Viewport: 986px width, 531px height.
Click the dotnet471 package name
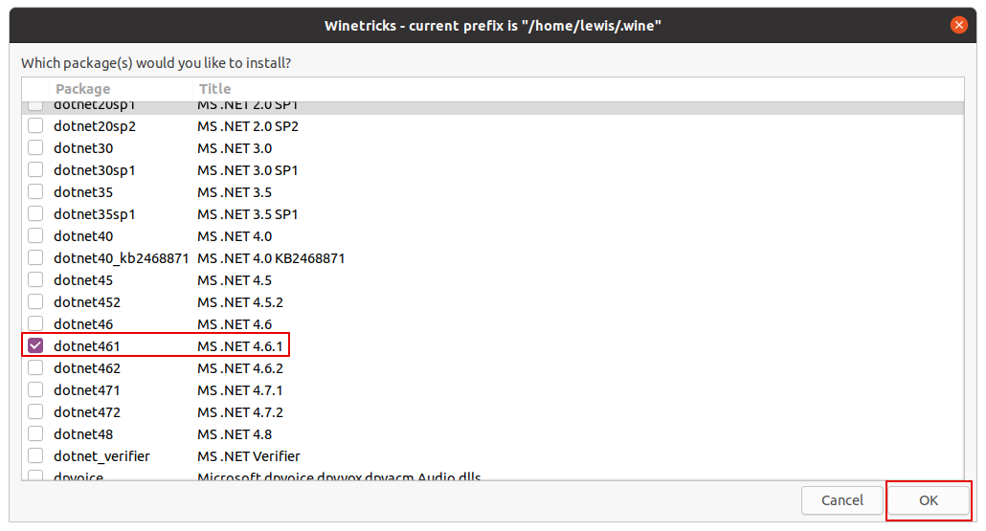tap(87, 390)
